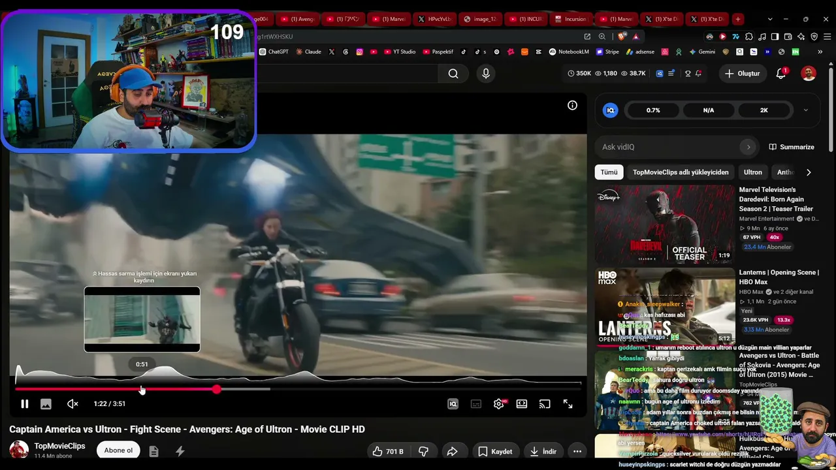Pause the video playback
The width and height of the screenshot is (836, 470).
tap(24, 404)
